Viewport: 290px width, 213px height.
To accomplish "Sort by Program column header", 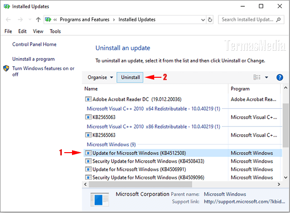I will point(240,89).
